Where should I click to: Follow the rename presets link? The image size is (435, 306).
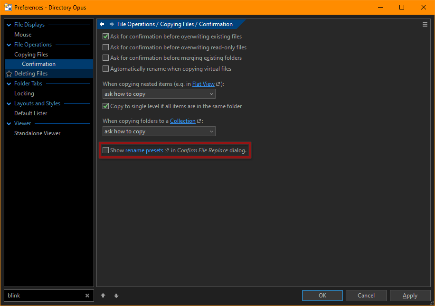(x=144, y=150)
